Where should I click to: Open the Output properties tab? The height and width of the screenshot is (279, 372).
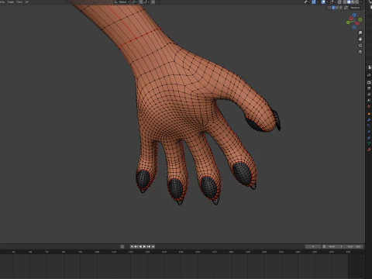tap(369, 88)
